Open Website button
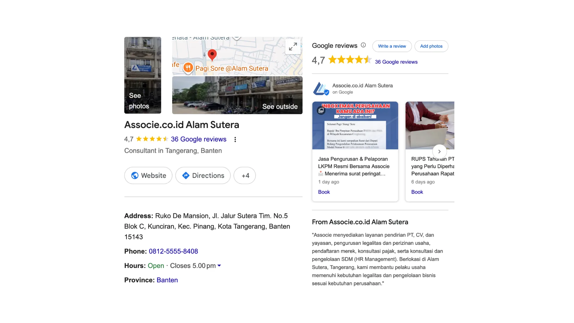Viewport: 574px width, 323px height. coord(148,176)
